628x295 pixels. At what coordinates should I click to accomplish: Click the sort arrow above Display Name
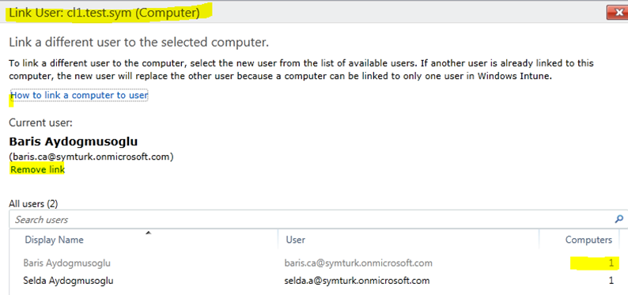click(x=149, y=233)
